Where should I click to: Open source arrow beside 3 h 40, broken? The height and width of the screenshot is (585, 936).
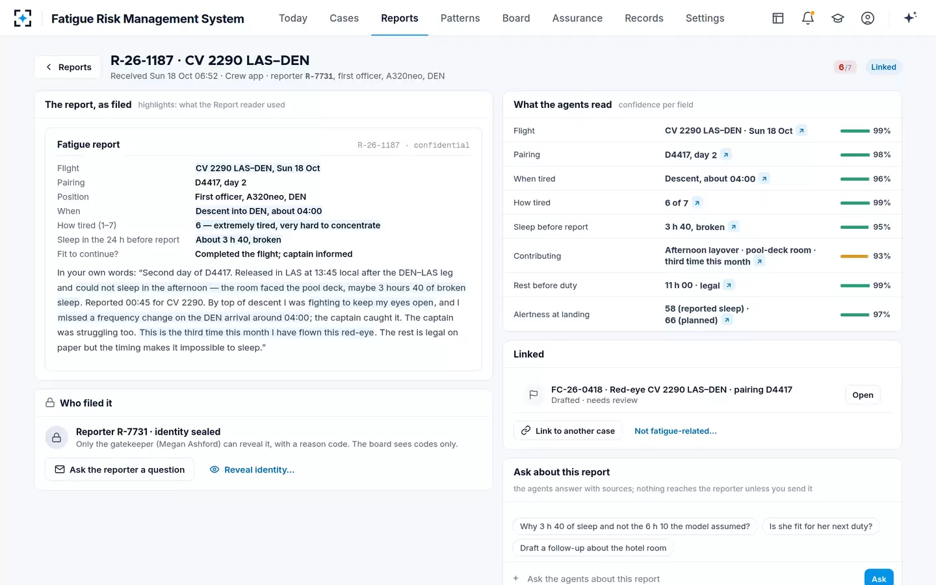(733, 227)
